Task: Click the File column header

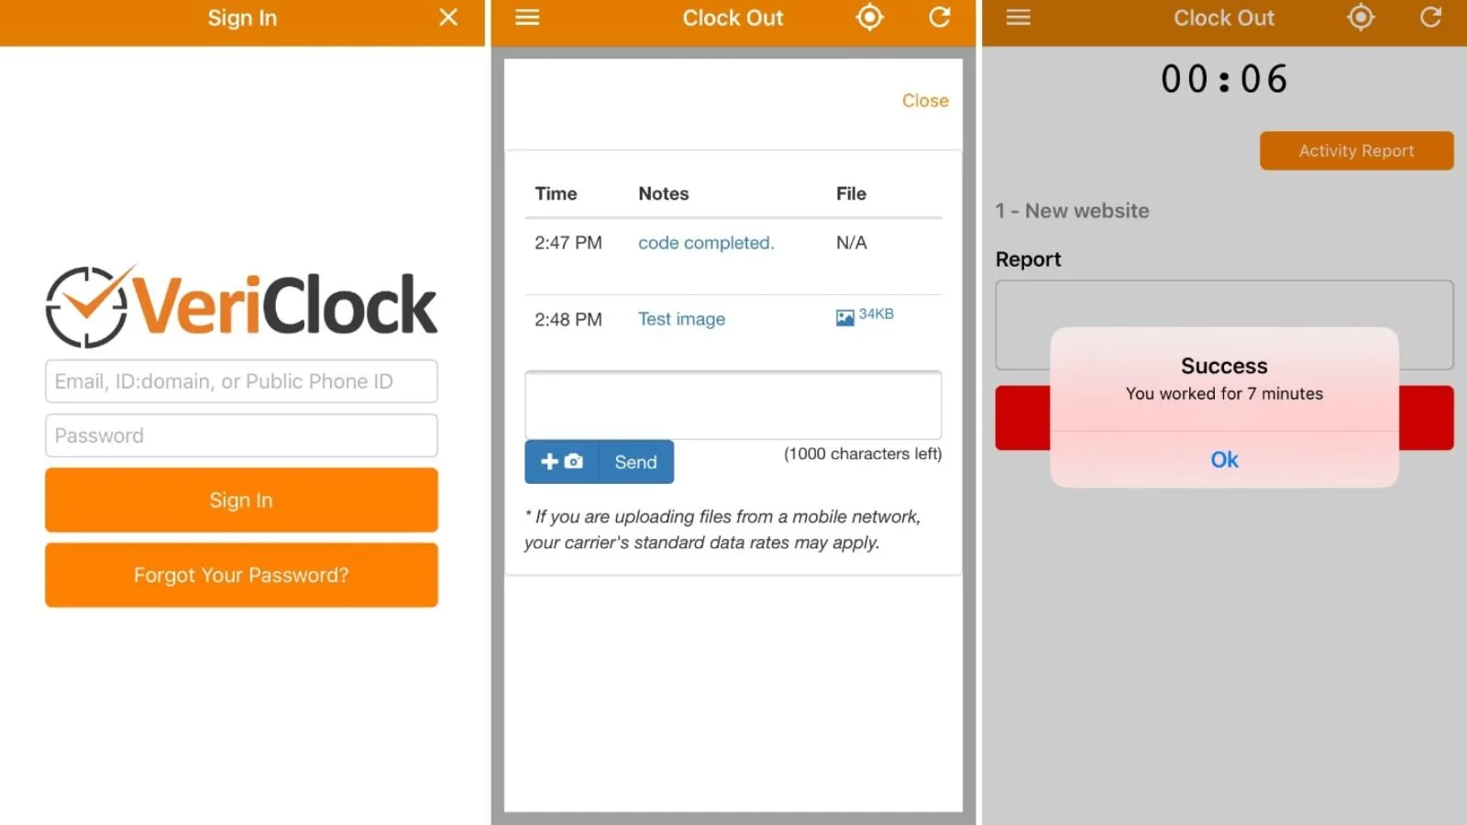Action: pyautogui.click(x=851, y=193)
